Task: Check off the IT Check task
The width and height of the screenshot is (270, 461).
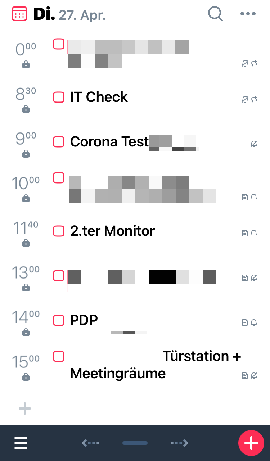Action: 59,97
